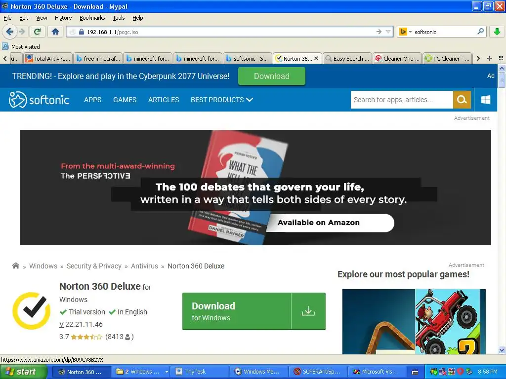This screenshot has width=506, height=379.
Task: Click the address bar URL field
Action: pos(229,32)
